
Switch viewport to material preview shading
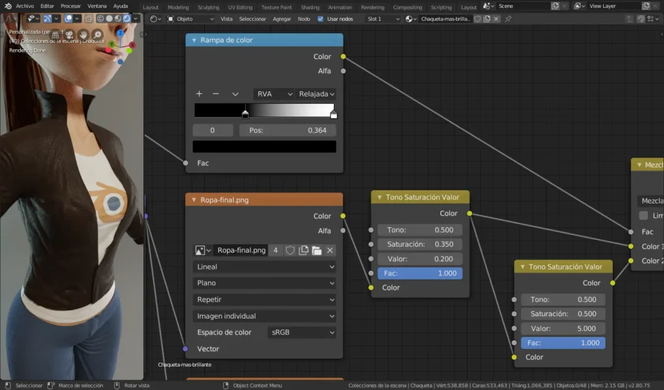118,19
